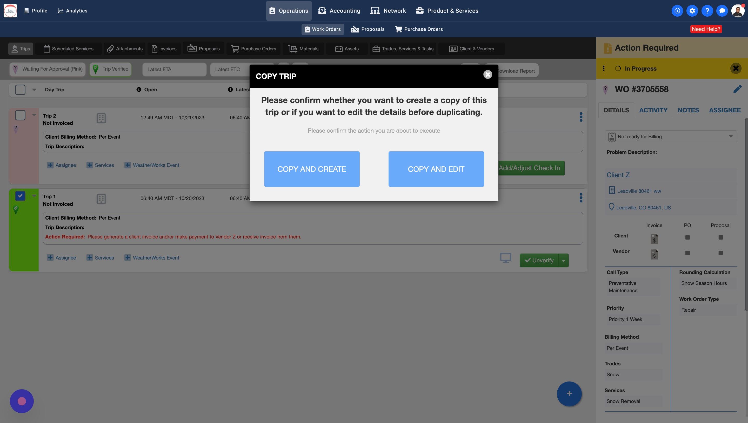Open three-dot menu beside In Progress
This screenshot has height=423, width=748.
[x=604, y=69]
